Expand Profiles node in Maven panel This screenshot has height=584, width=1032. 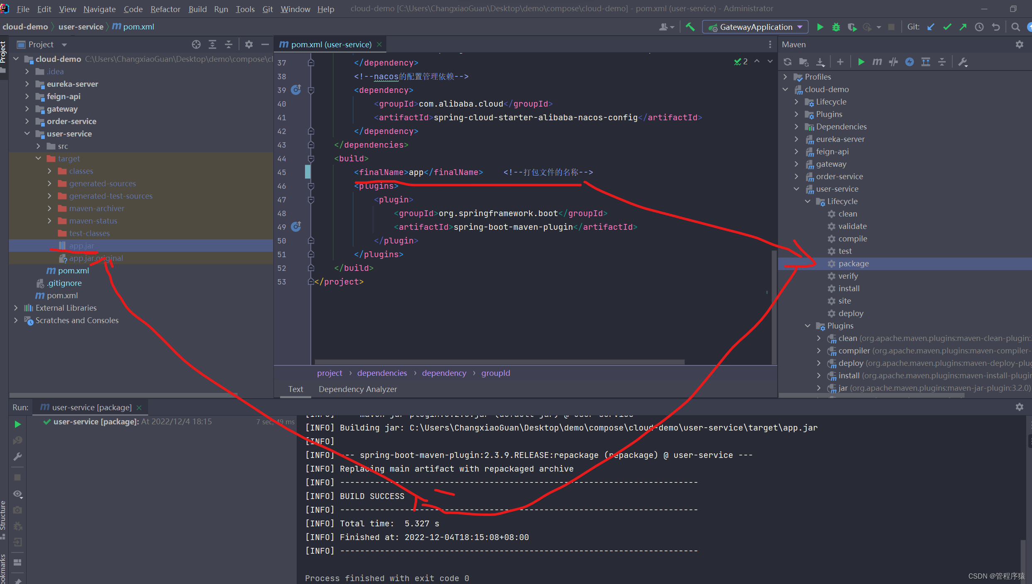(785, 77)
